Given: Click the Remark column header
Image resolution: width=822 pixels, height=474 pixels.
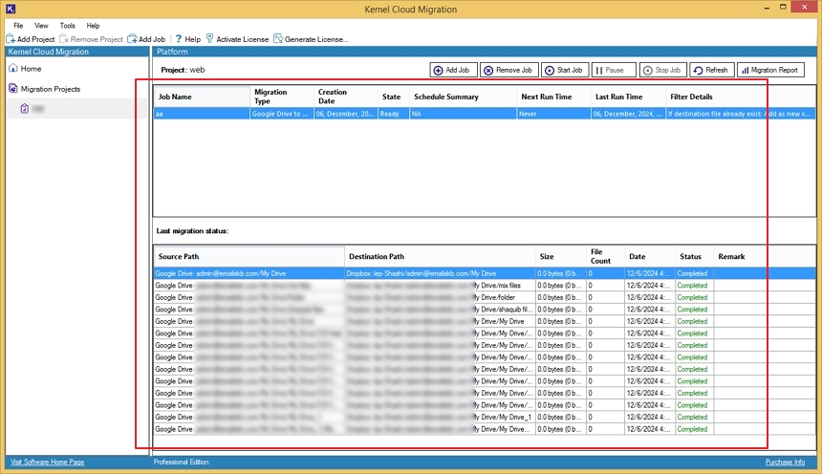Looking at the screenshot, I should pos(765,256).
